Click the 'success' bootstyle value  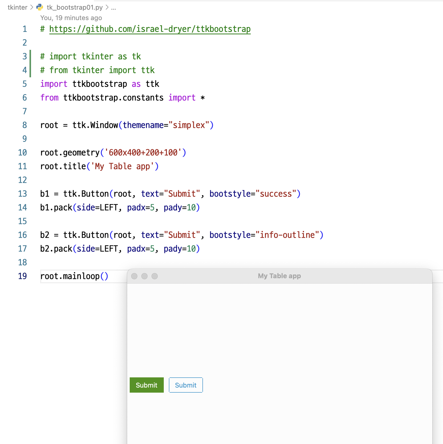click(x=276, y=194)
